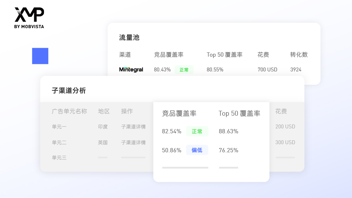Click the 正常 badge next to 80.43%
Image resolution: width=352 pixels, height=198 pixels.
(184, 70)
